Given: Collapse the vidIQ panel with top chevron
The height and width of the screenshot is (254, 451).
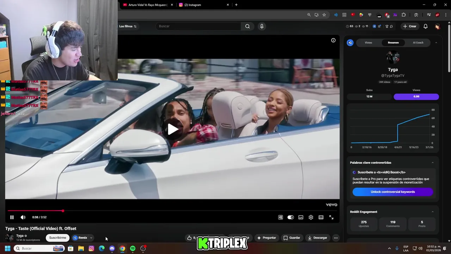Looking at the screenshot, I should tap(436, 43).
